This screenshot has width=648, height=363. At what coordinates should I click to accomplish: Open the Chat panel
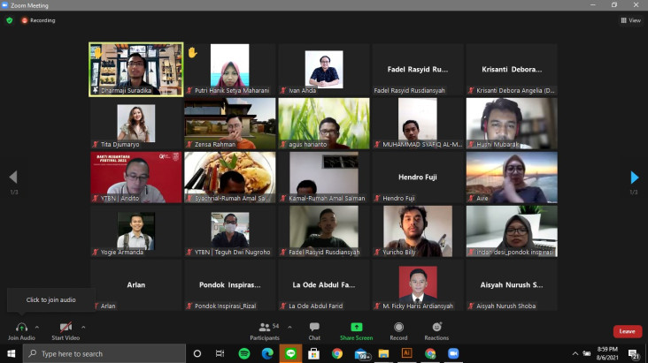coord(314,327)
